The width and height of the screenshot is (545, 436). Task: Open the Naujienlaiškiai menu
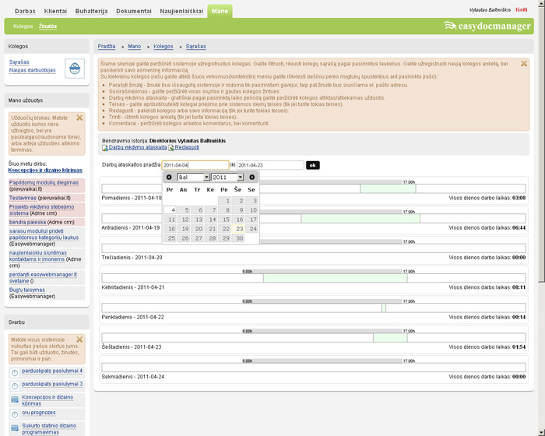click(181, 11)
